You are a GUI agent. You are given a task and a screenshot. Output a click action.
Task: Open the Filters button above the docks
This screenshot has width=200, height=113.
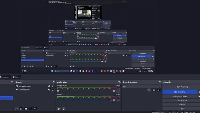[x=16, y=77]
